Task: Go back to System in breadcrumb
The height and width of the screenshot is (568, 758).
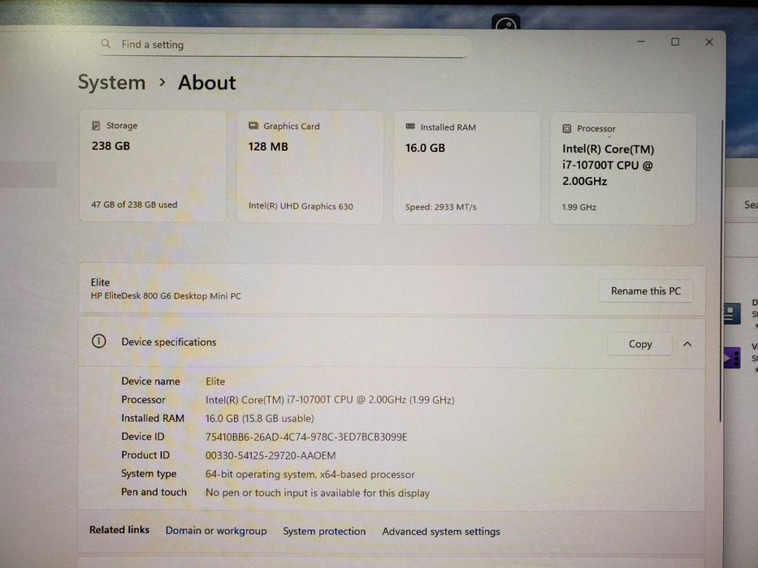Action: coord(111,82)
